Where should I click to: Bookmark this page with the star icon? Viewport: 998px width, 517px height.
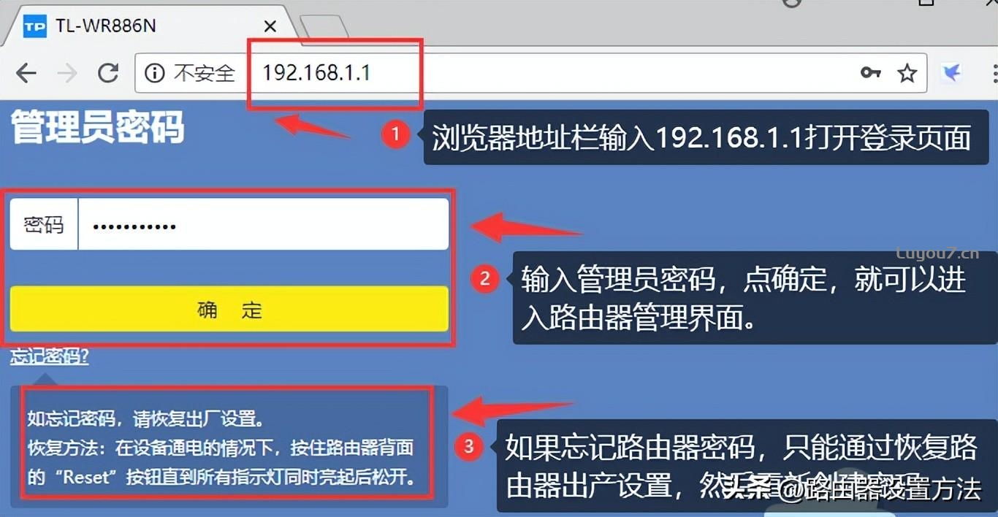(x=907, y=72)
